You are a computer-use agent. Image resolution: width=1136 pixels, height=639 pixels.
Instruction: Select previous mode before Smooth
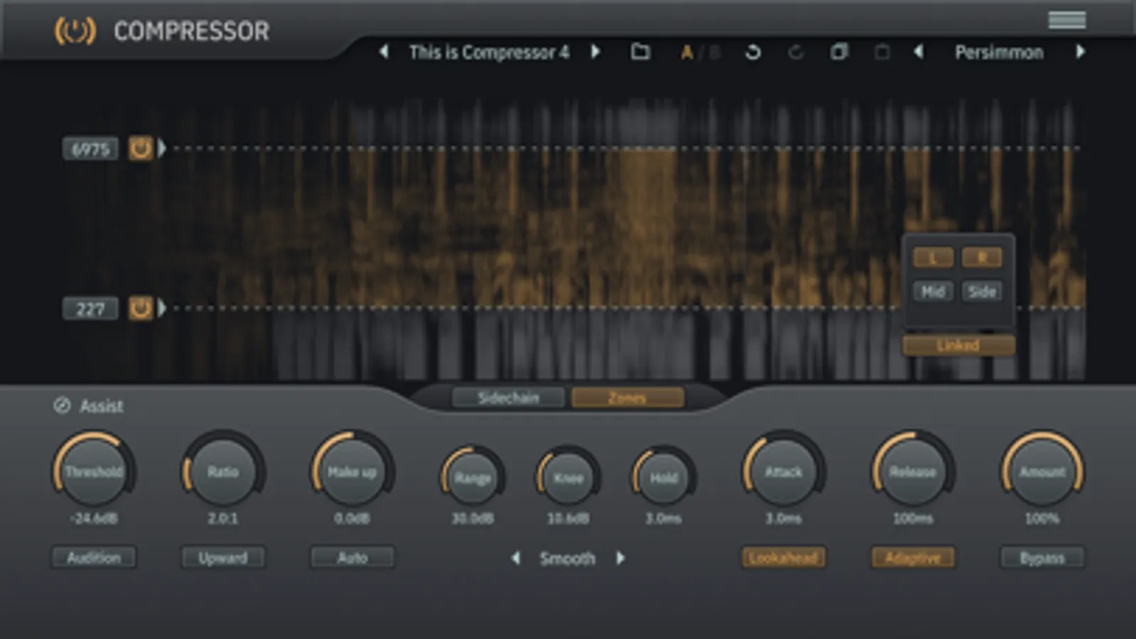tap(516, 559)
